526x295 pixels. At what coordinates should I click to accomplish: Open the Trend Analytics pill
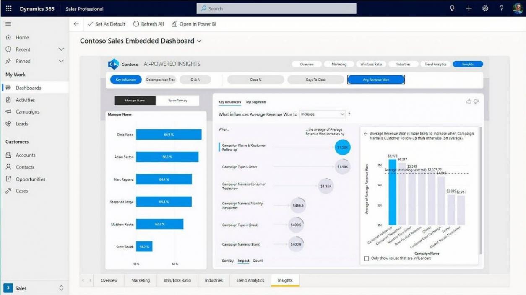pos(435,64)
